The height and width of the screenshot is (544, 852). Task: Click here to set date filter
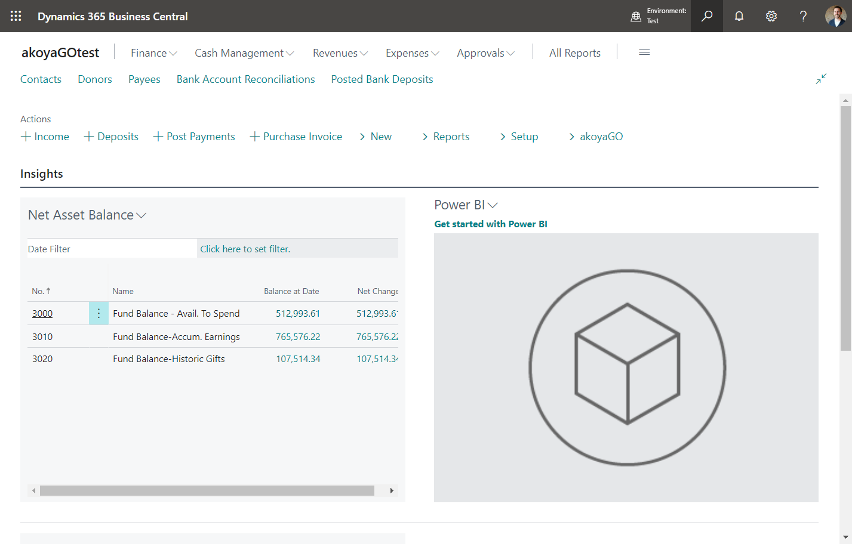pyautogui.click(x=245, y=249)
